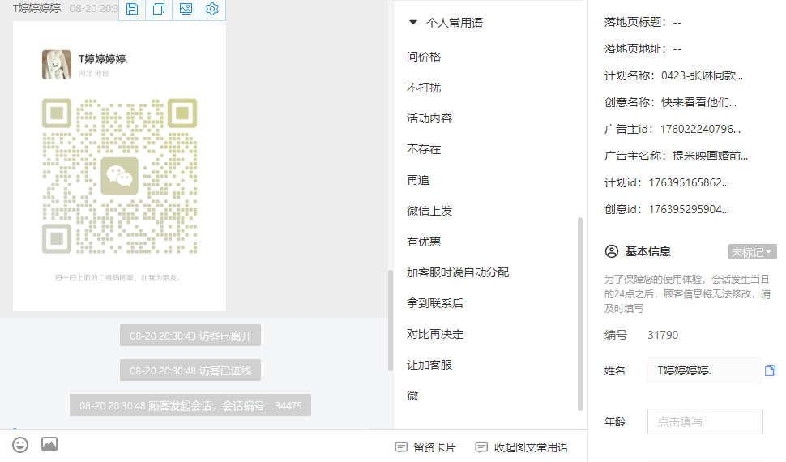The image size is (786, 462).
Task: Select the quick phrase 不打扰
Action: [x=424, y=88]
